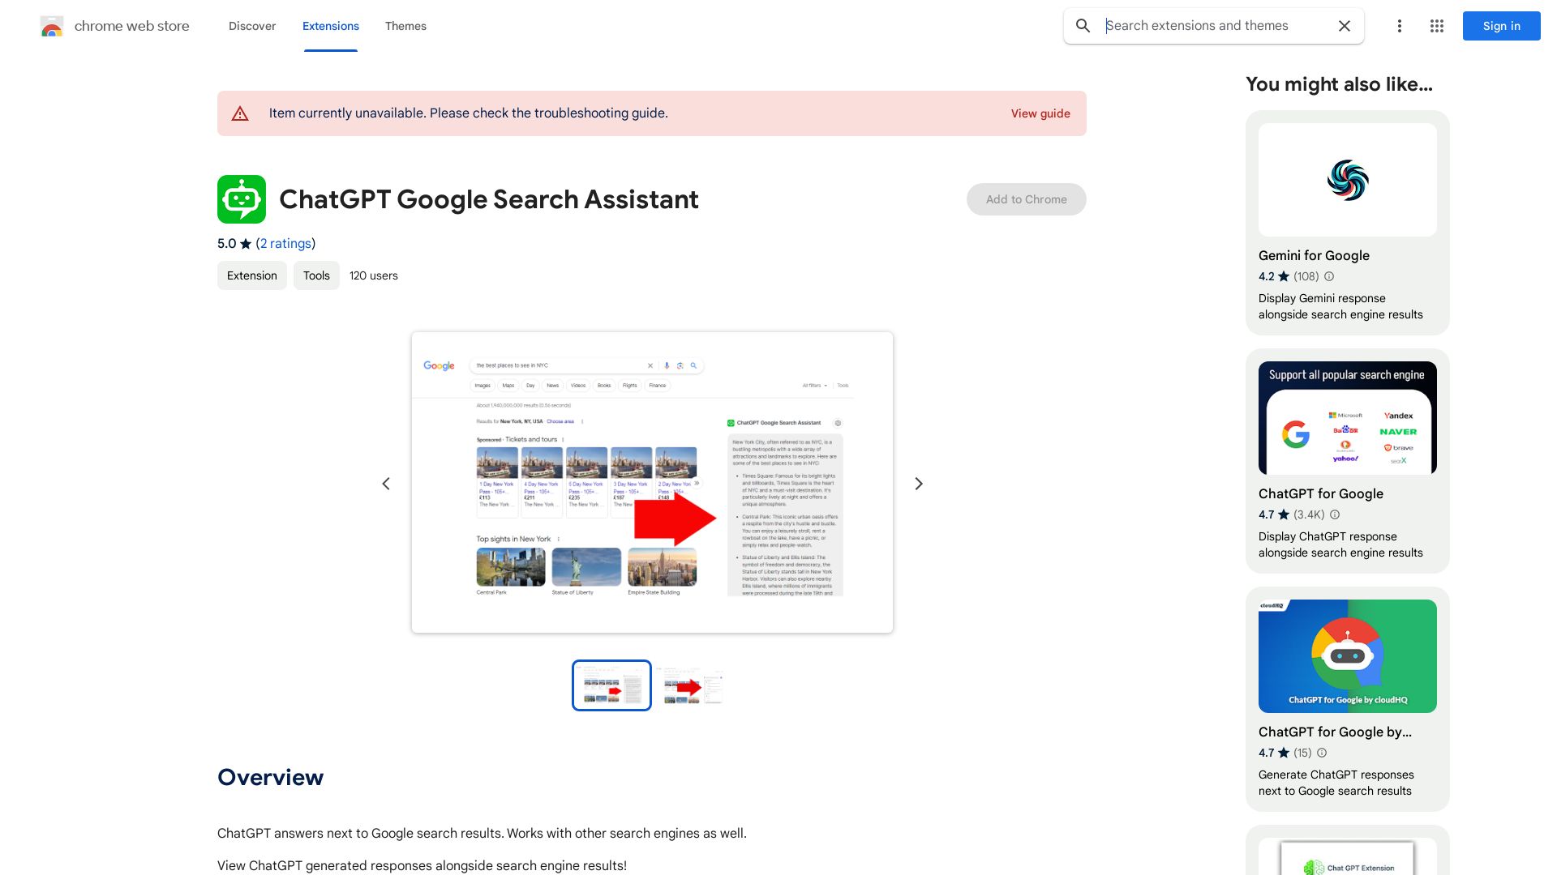The height and width of the screenshot is (875, 1557).
Task: Switch to the Themes tab
Action: click(405, 26)
